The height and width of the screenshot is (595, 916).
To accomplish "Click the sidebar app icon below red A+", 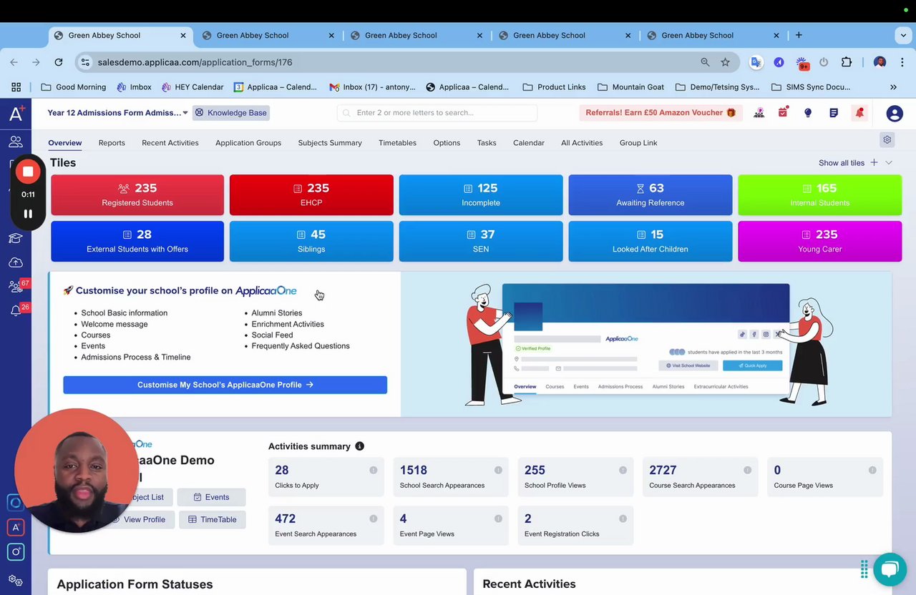I will click(x=16, y=551).
